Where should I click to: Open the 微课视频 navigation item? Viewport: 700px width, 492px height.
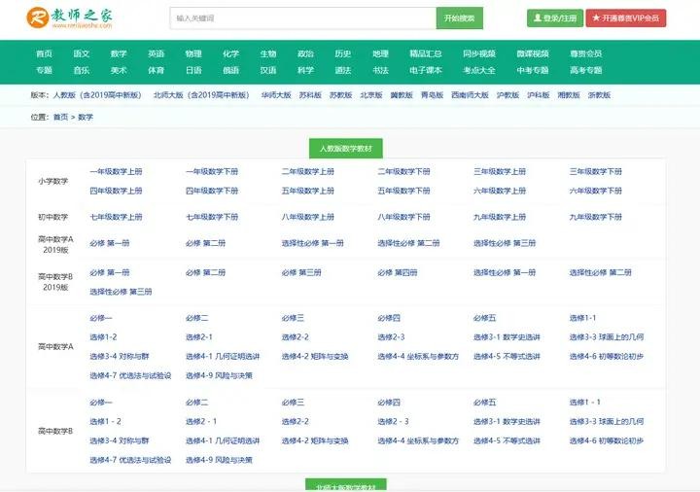click(x=532, y=53)
